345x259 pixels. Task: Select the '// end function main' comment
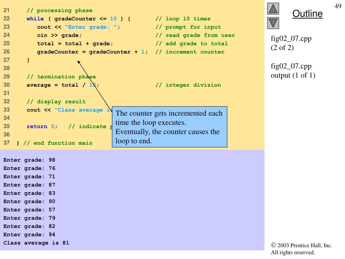click(x=58, y=143)
